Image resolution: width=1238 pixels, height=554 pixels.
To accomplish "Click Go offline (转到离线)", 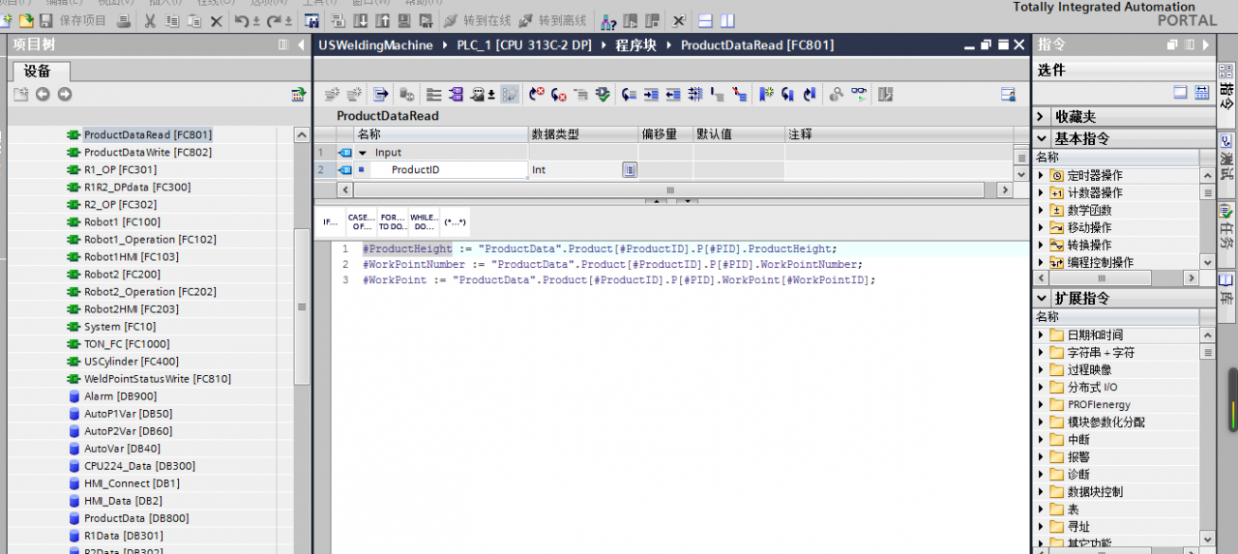I will click(x=552, y=20).
